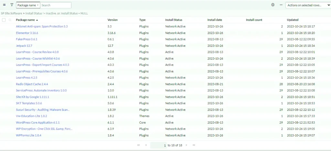Open ServicePress: Automate Inventory 1.0.0
The height and width of the screenshot is (151, 331).
click(41, 91)
